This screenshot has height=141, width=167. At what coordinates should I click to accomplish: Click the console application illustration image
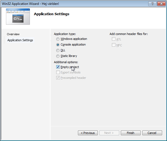(x=18, y=17)
